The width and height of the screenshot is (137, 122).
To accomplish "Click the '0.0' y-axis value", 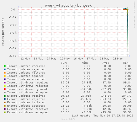I will click(x=13, y=9).
